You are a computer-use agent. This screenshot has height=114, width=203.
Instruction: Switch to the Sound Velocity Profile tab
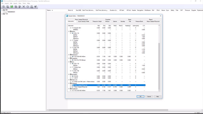point(84,21)
